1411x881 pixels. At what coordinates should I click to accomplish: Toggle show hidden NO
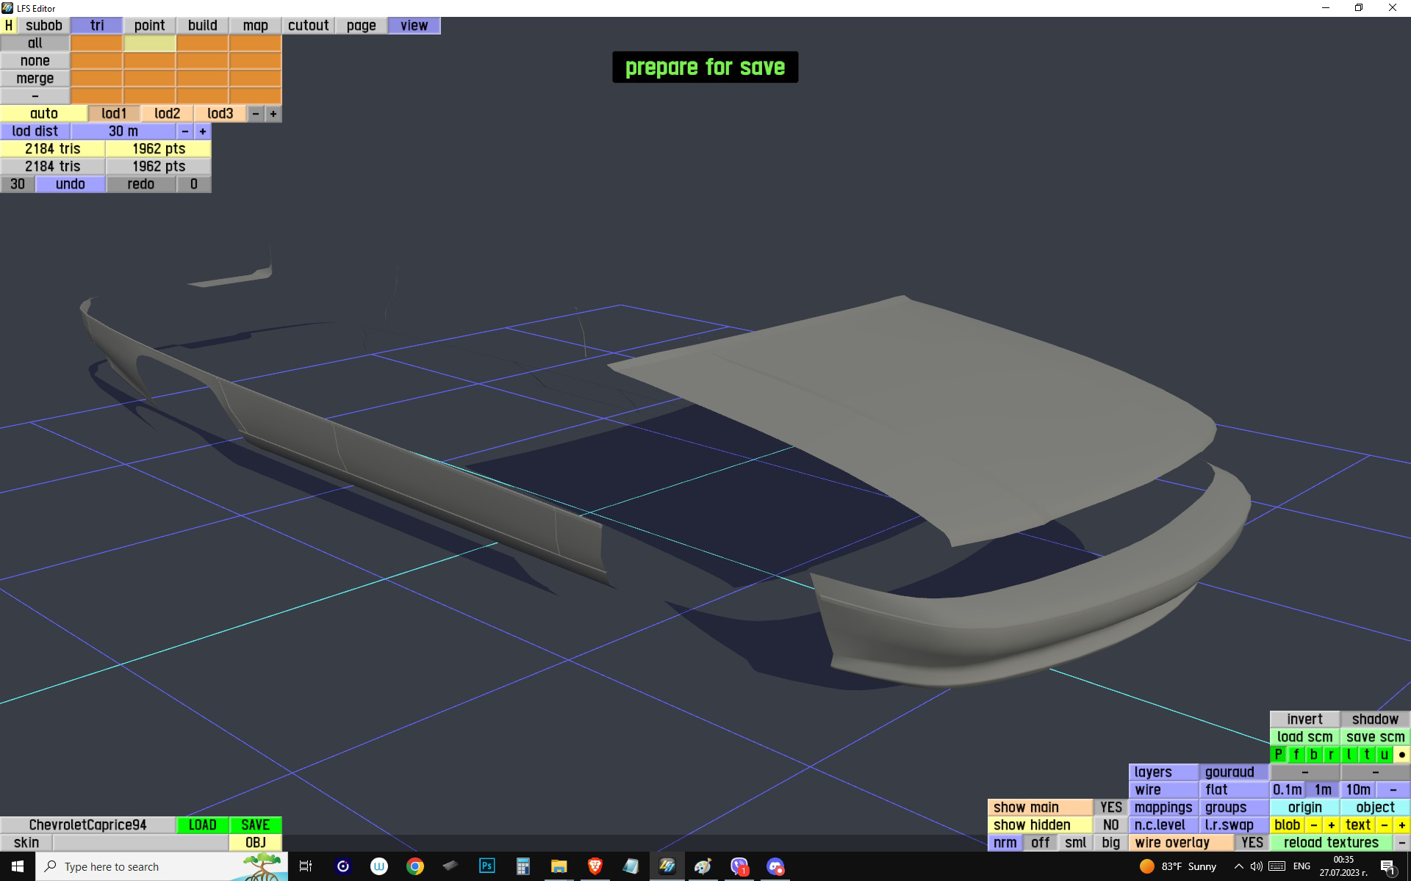point(1110,825)
